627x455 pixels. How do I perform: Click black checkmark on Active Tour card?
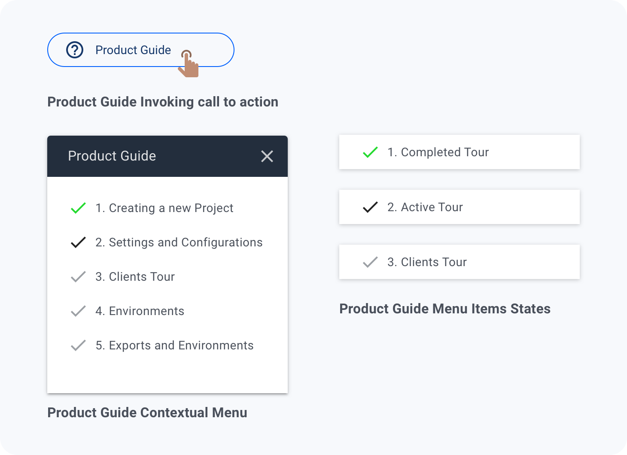coord(370,207)
